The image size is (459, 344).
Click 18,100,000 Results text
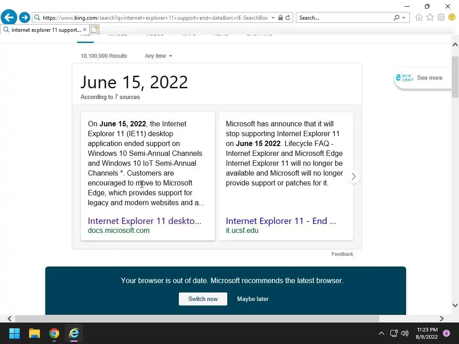tap(104, 56)
